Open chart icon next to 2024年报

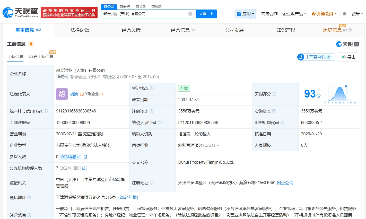pyautogui.click(x=85, y=157)
